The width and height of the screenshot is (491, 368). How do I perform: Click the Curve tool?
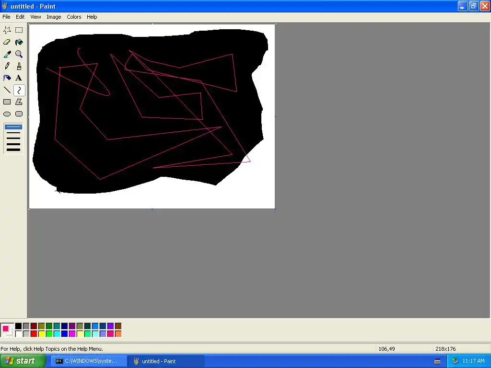19,90
